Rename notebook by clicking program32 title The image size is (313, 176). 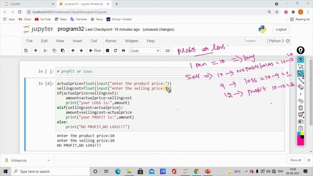coord(70,29)
